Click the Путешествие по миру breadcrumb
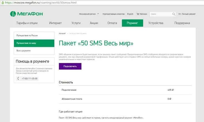 tap(78, 34)
